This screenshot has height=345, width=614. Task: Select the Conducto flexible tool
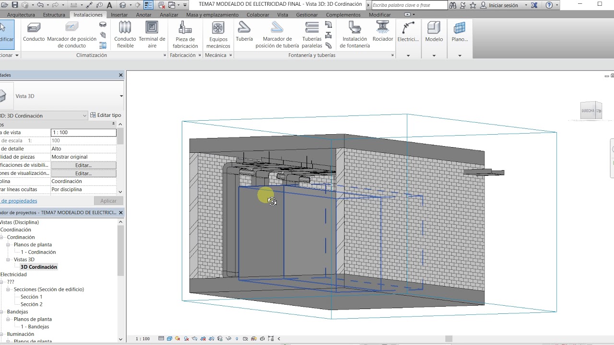125,34
